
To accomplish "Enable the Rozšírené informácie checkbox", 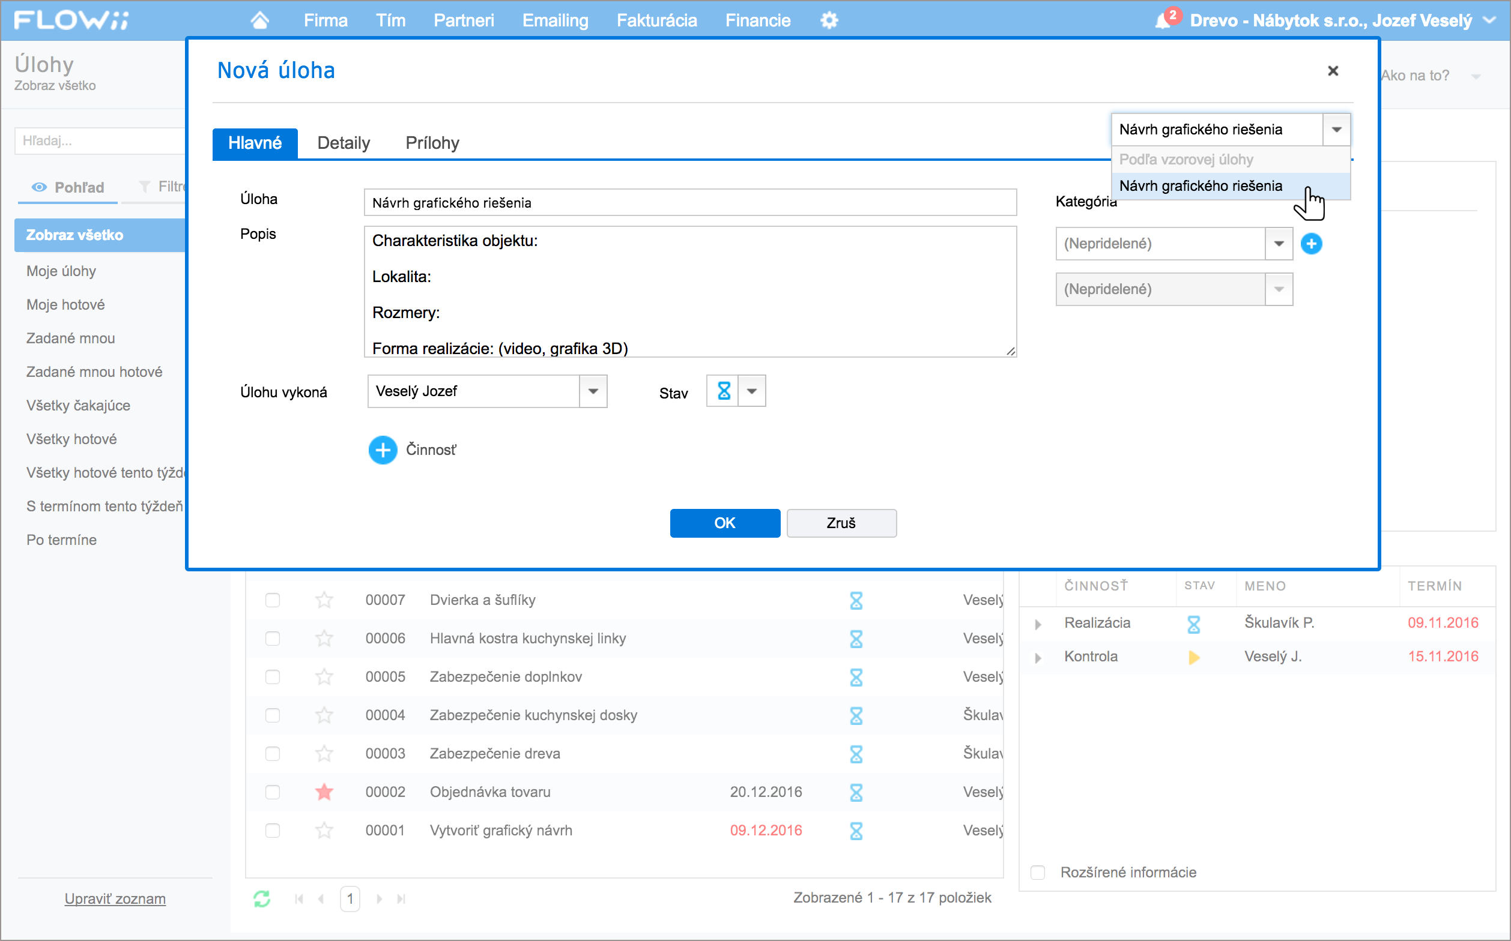I will click(x=1038, y=873).
